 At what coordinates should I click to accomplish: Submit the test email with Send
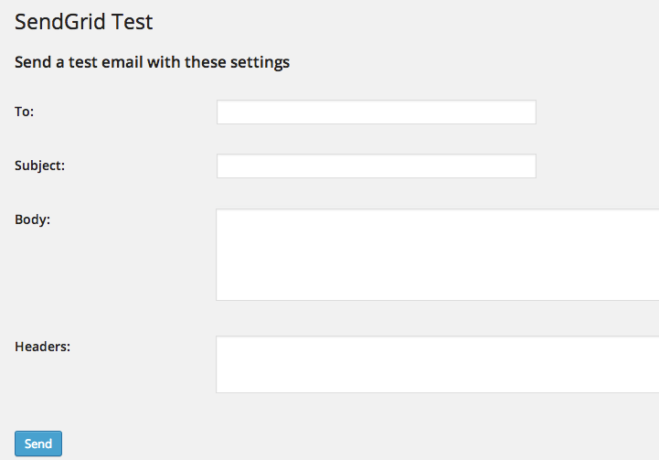38,444
